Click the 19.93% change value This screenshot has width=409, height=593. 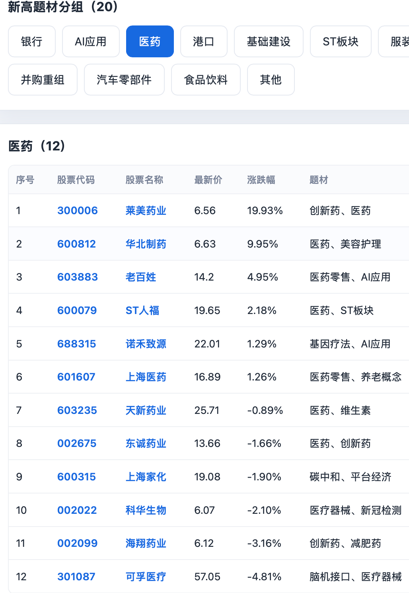[x=265, y=211]
